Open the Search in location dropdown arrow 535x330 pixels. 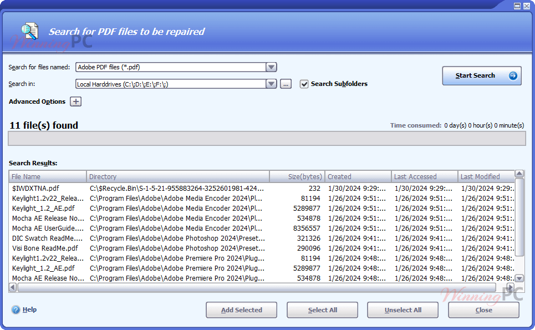click(271, 84)
